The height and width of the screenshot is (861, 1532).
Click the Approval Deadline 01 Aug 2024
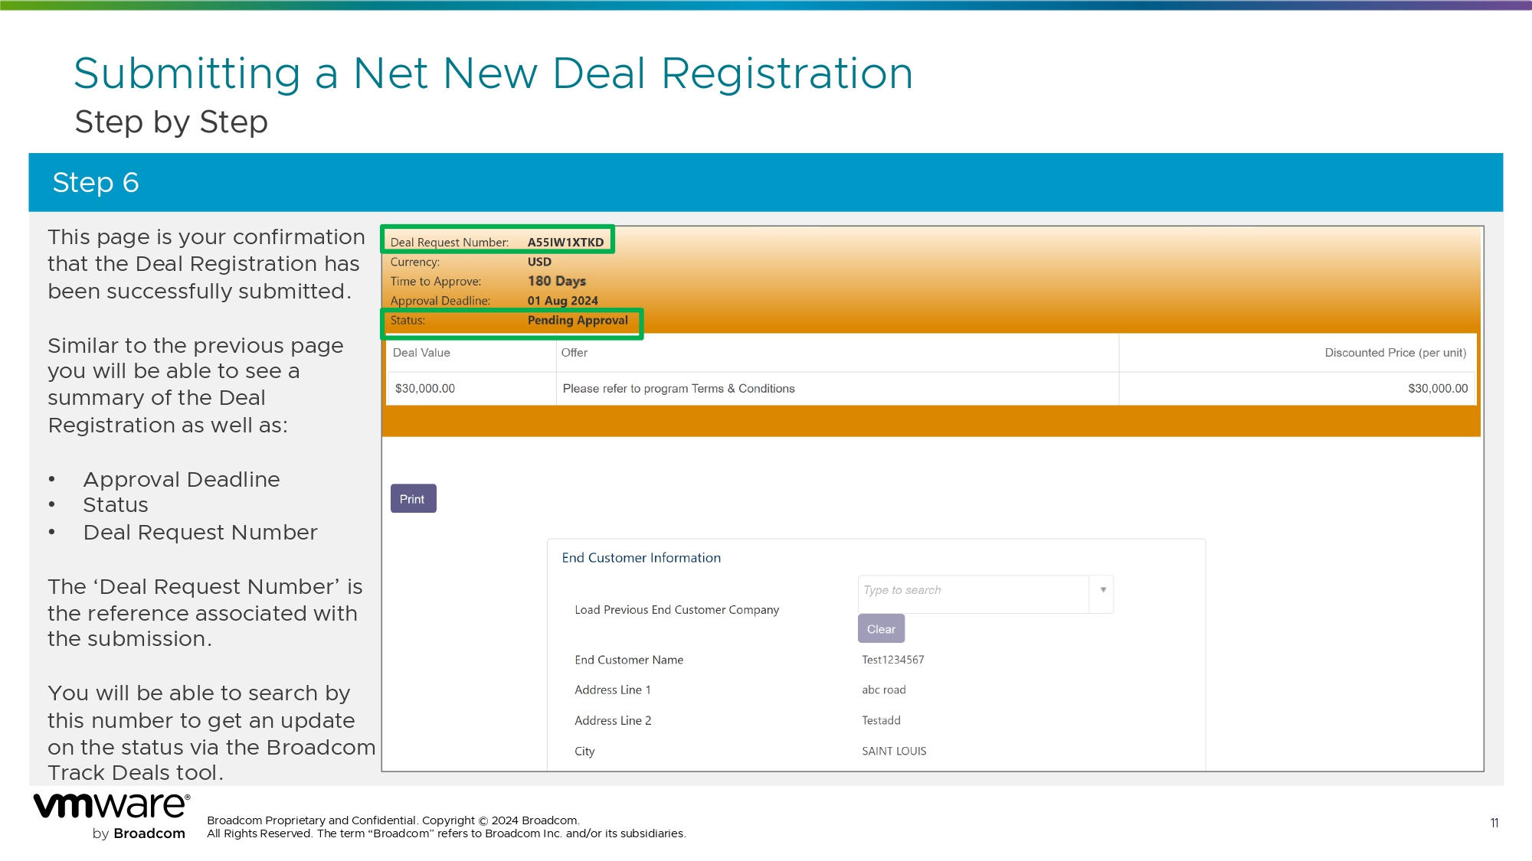562,301
